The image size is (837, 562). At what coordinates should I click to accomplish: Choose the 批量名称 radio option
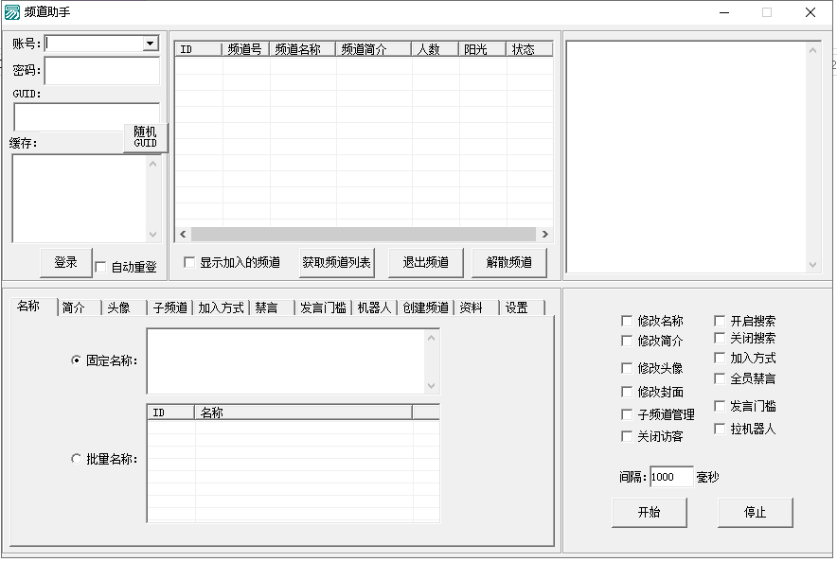[x=77, y=459]
